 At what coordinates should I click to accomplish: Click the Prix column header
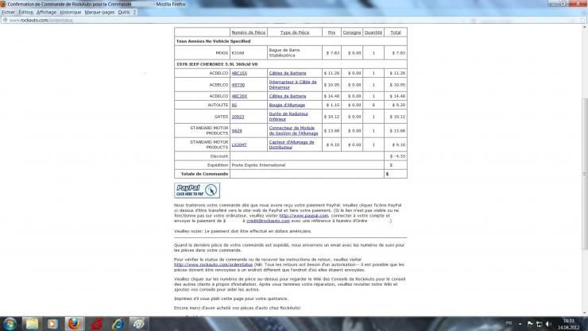coord(331,33)
